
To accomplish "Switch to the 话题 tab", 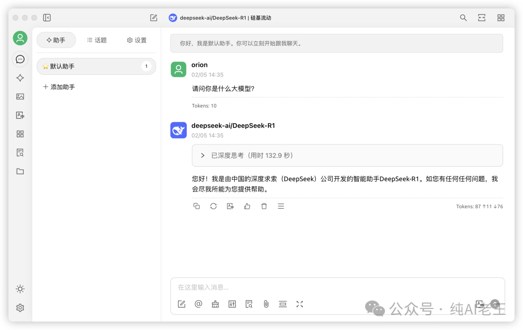I will 97,40.
